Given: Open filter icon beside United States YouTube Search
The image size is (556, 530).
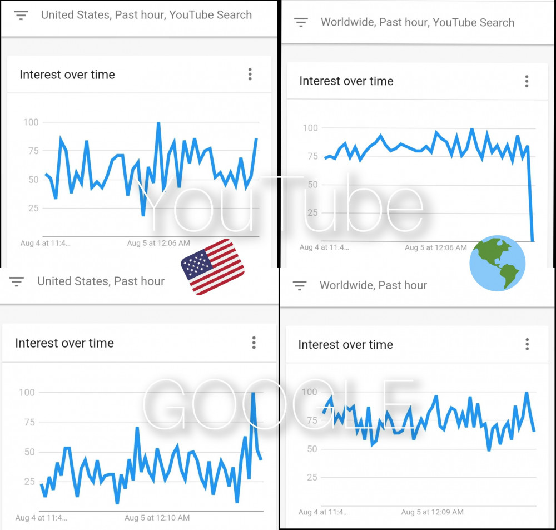Looking at the screenshot, I should tap(21, 15).
